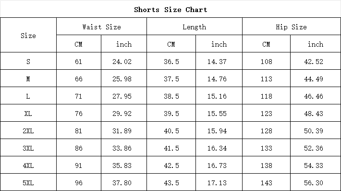The image size is (341, 191).
Task: Select the 5XL size row label
Action: pyautogui.click(x=28, y=182)
